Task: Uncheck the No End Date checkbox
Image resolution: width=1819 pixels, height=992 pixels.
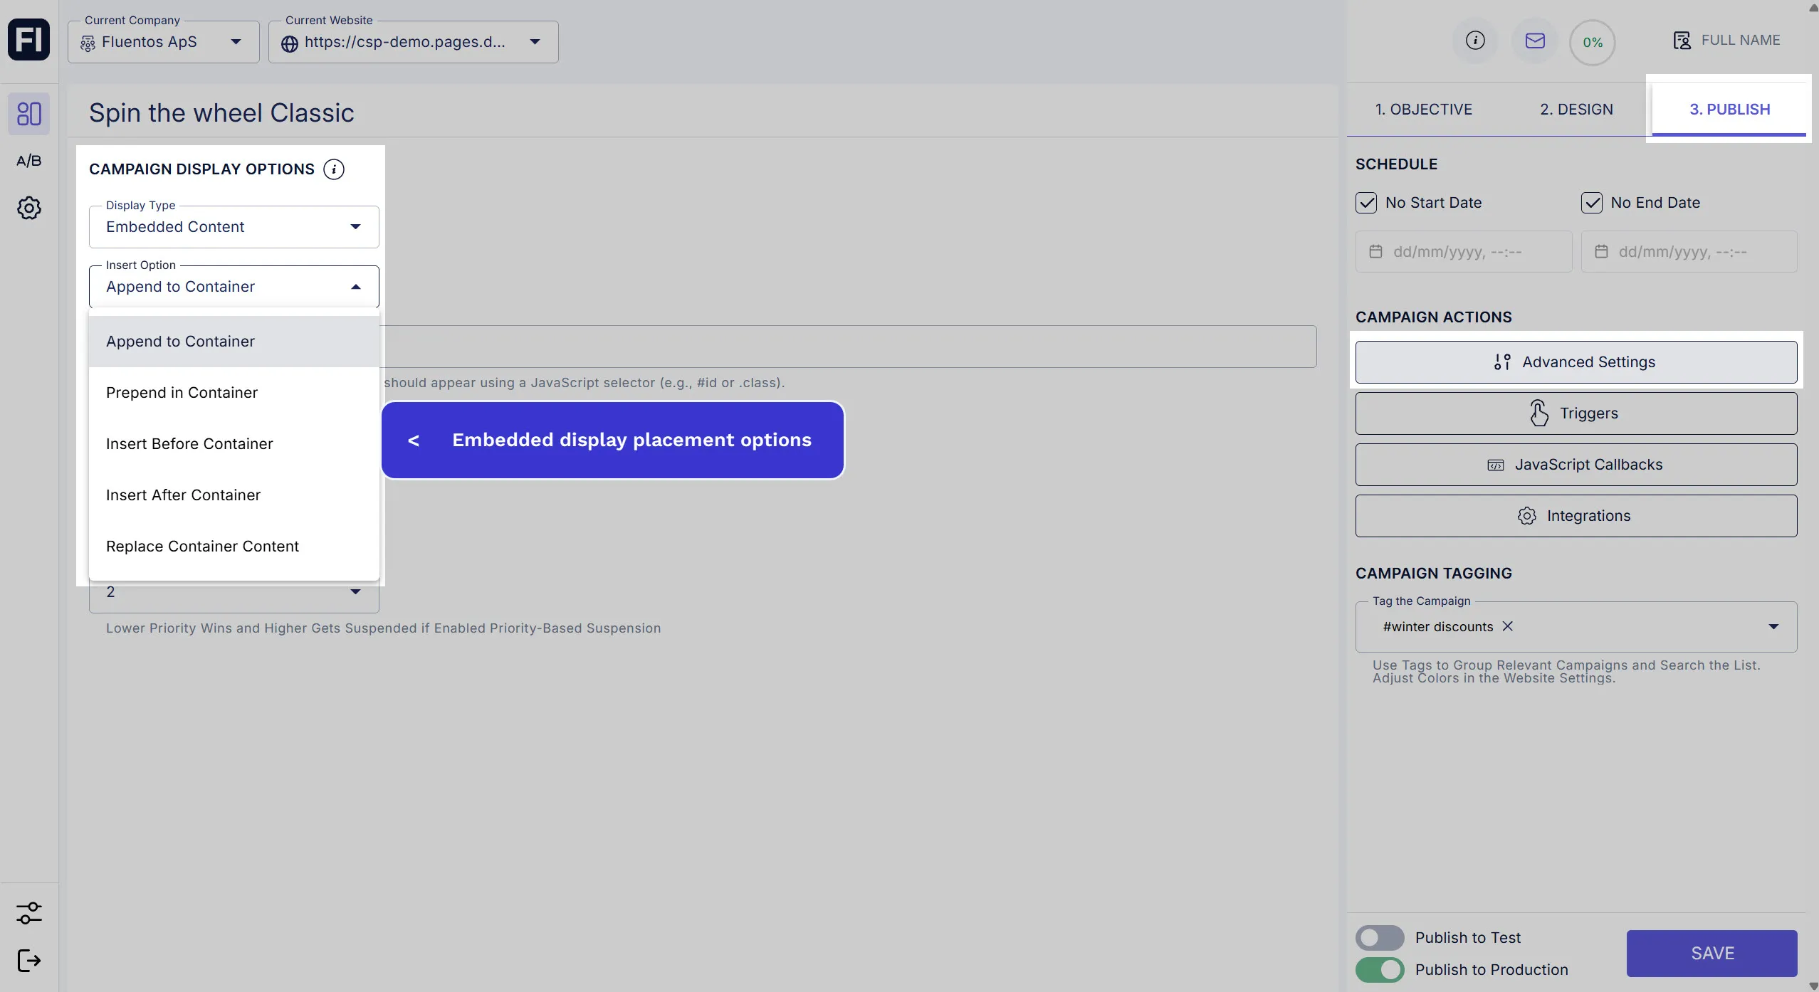Action: point(1591,203)
